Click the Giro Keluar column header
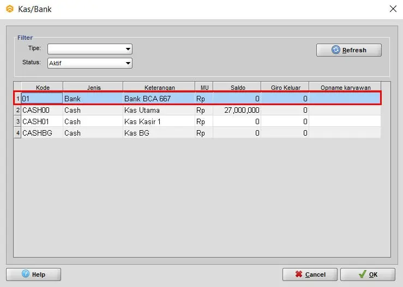Image resolution: width=403 pixels, height=287 pixels. [x=285, y=87]
